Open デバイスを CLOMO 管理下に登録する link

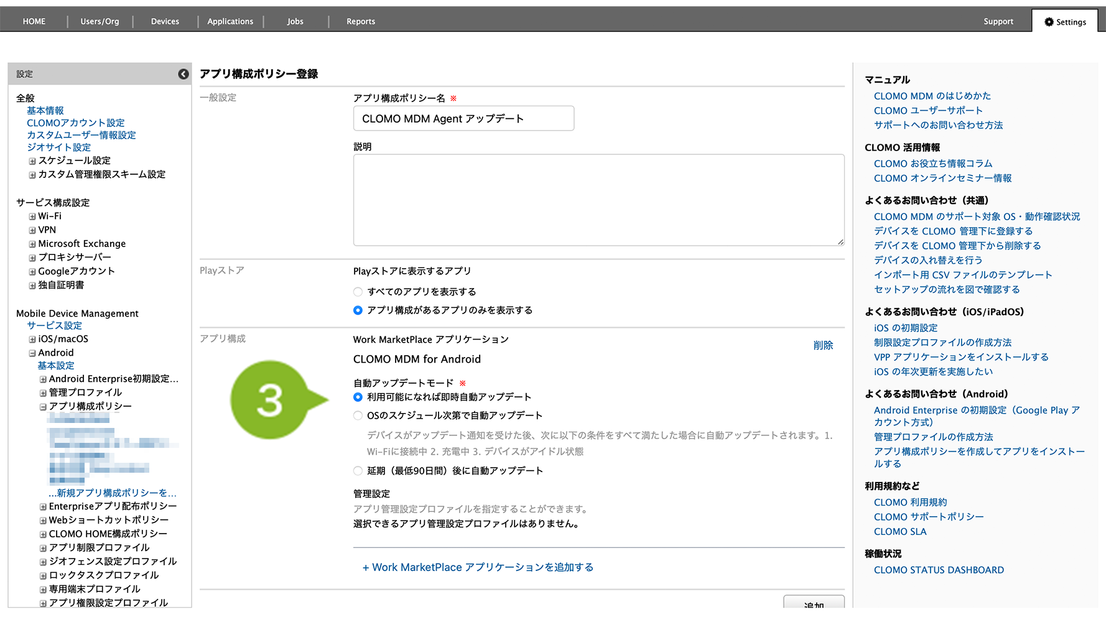pyautogui.click(x=954, y=231)
